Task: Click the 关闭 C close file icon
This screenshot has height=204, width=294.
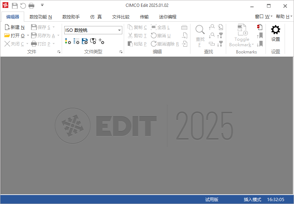Action: [7, 44]
